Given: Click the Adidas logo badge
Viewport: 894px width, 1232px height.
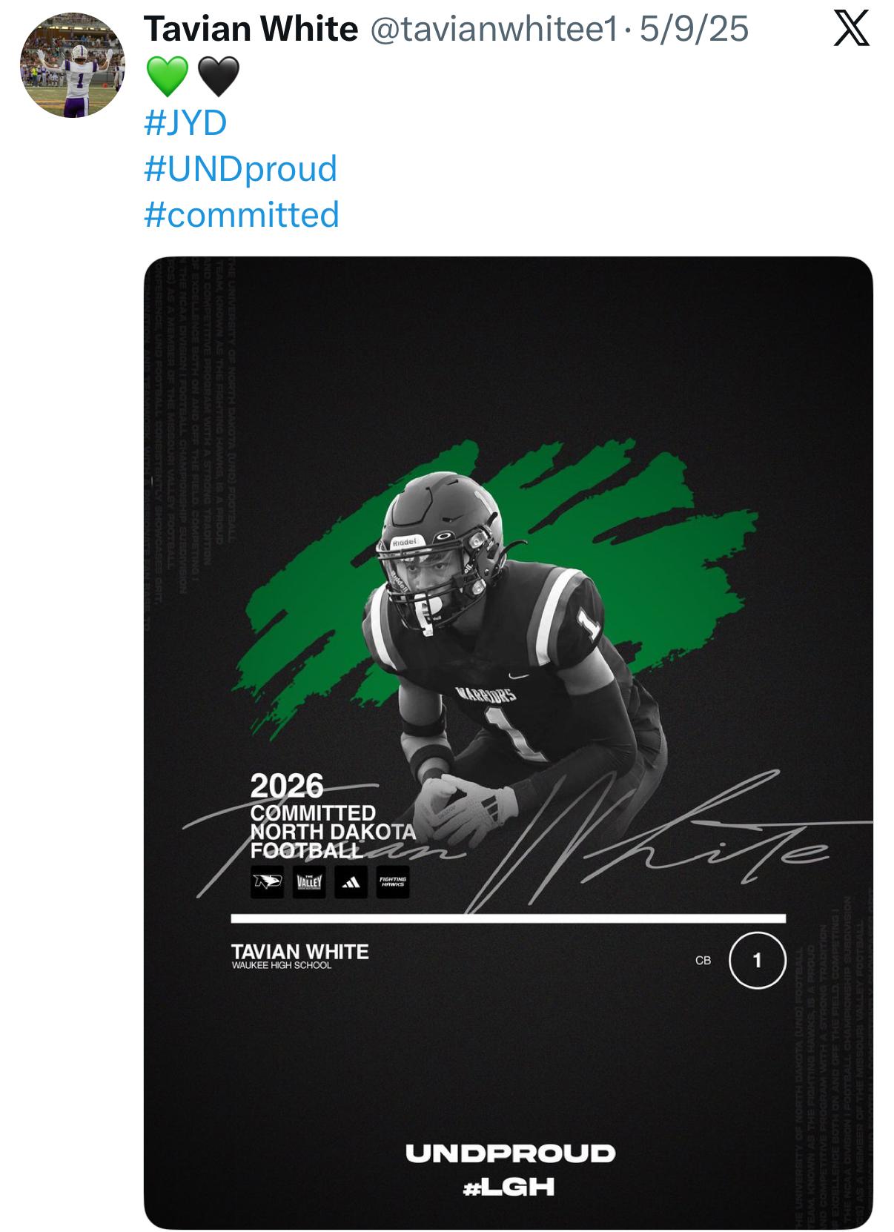Looking at the screenshot, I should 351,882.
